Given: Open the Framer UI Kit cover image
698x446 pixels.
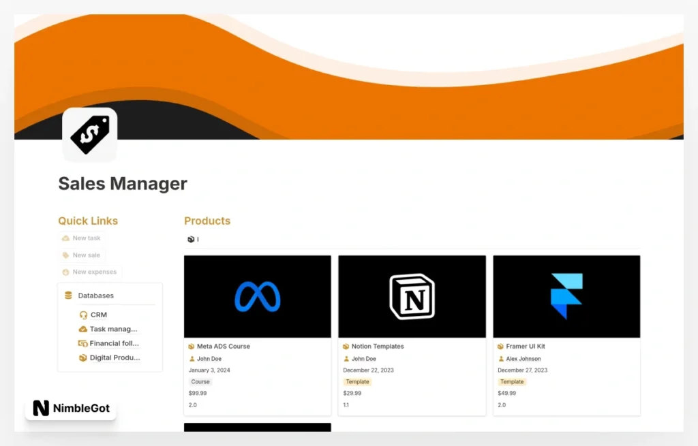Looking at the screenshot, I should [566, 297].
